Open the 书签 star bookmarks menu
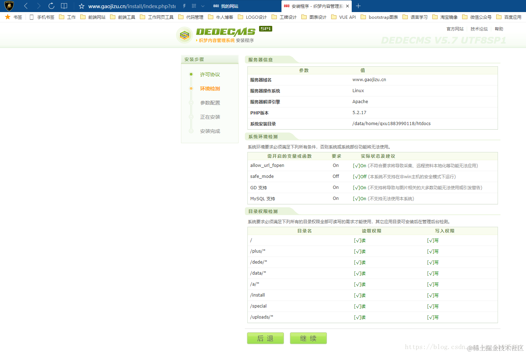The height and width of the screenshot is (354, 526). tap(13, 17)
